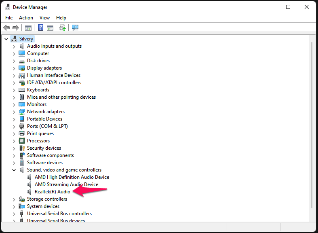Open the View menu
This screenshot has width=318, height=233.
(x=44, y=18)
